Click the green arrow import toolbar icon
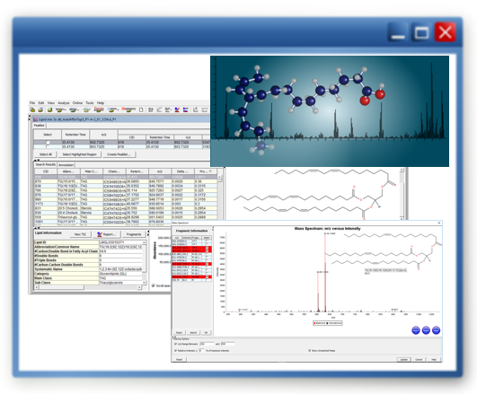This screenshot has height=394, width=477. click(49, 109)
